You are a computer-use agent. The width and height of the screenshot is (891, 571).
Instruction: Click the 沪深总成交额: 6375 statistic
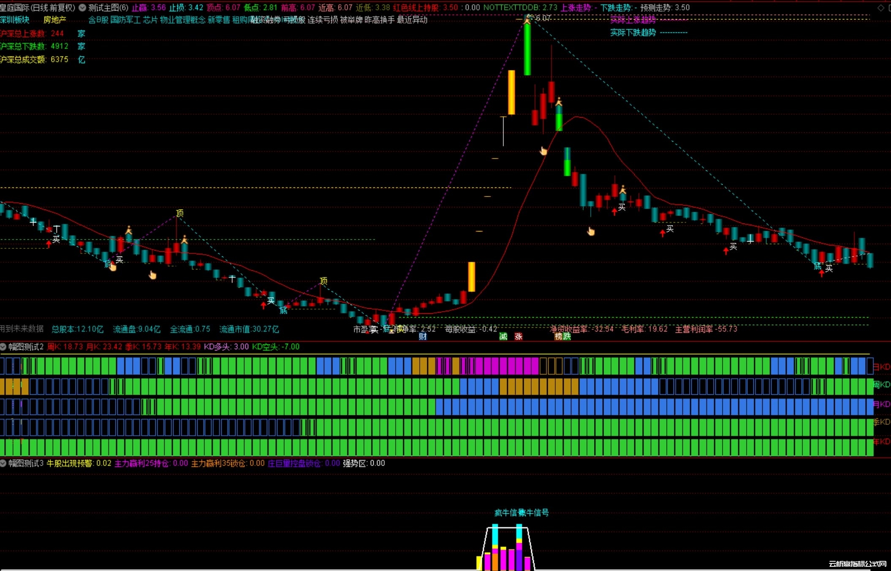click(x=34, y=59)
